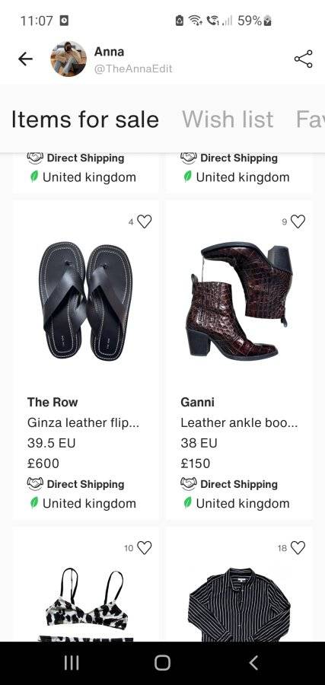
Task: Tap the Ganni brand name link
Action: (x=197, y=402)
